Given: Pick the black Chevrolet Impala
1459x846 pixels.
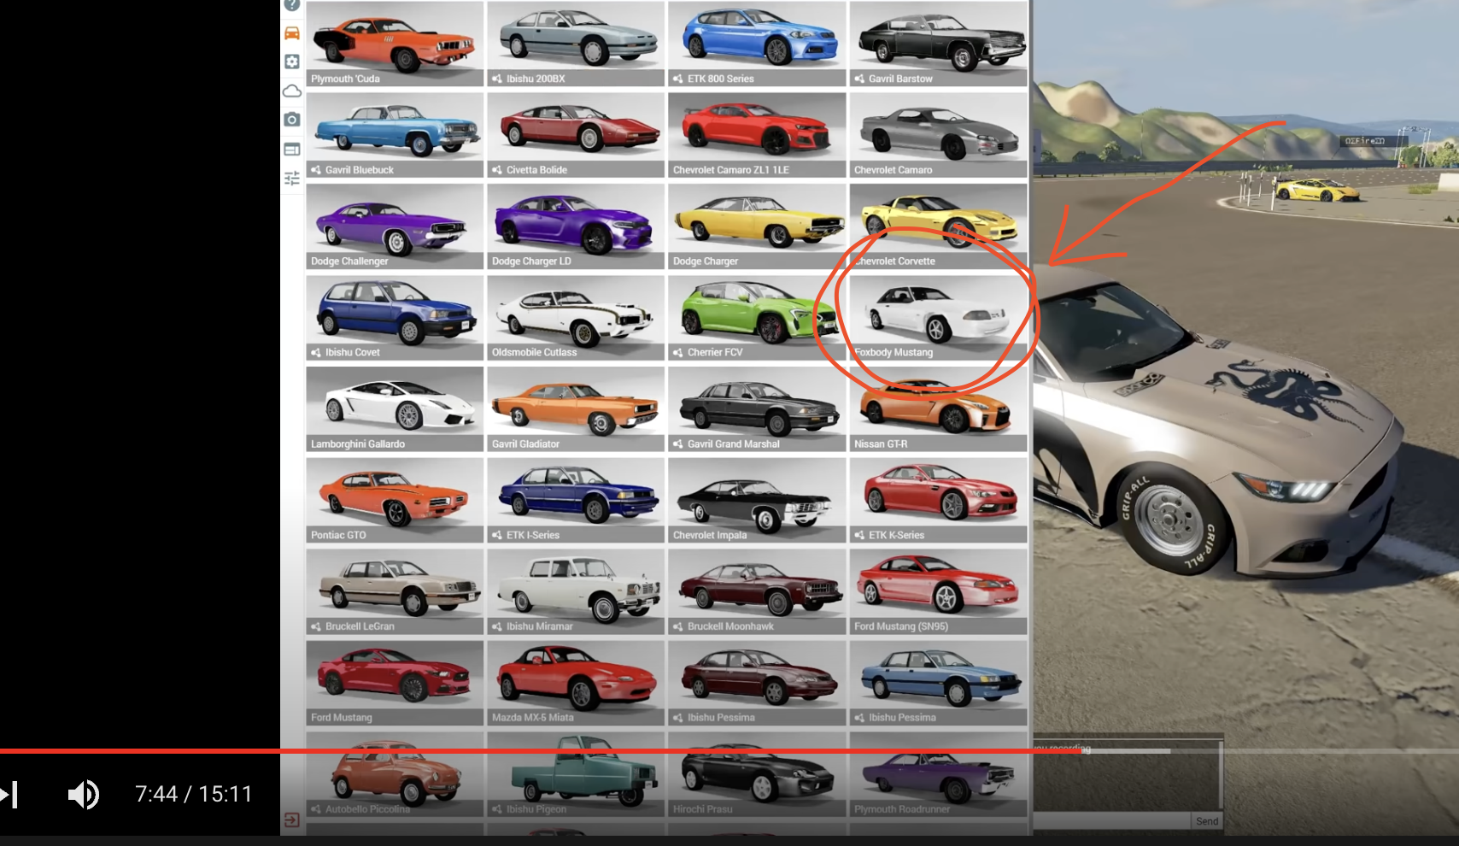Looking at the screenshot, I should point(757,501).
